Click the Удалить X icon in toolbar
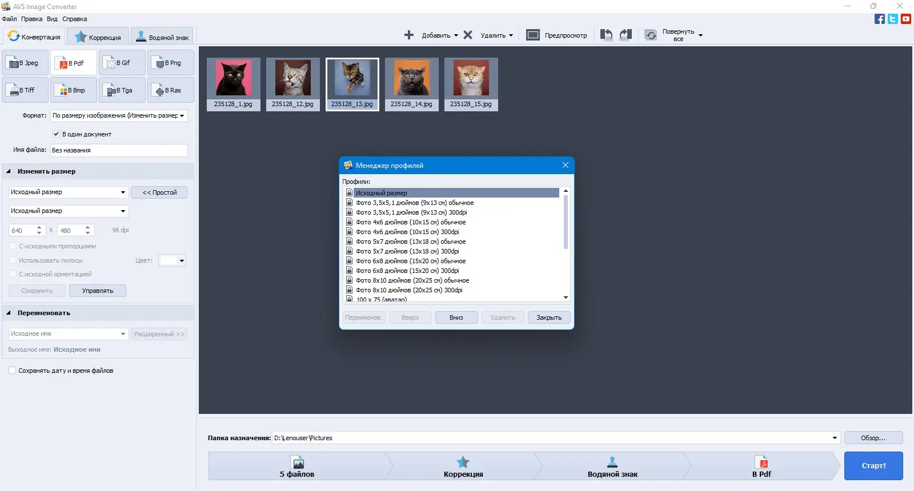The height and width of the screenshot is (491, 914). [x=468, y=35]
